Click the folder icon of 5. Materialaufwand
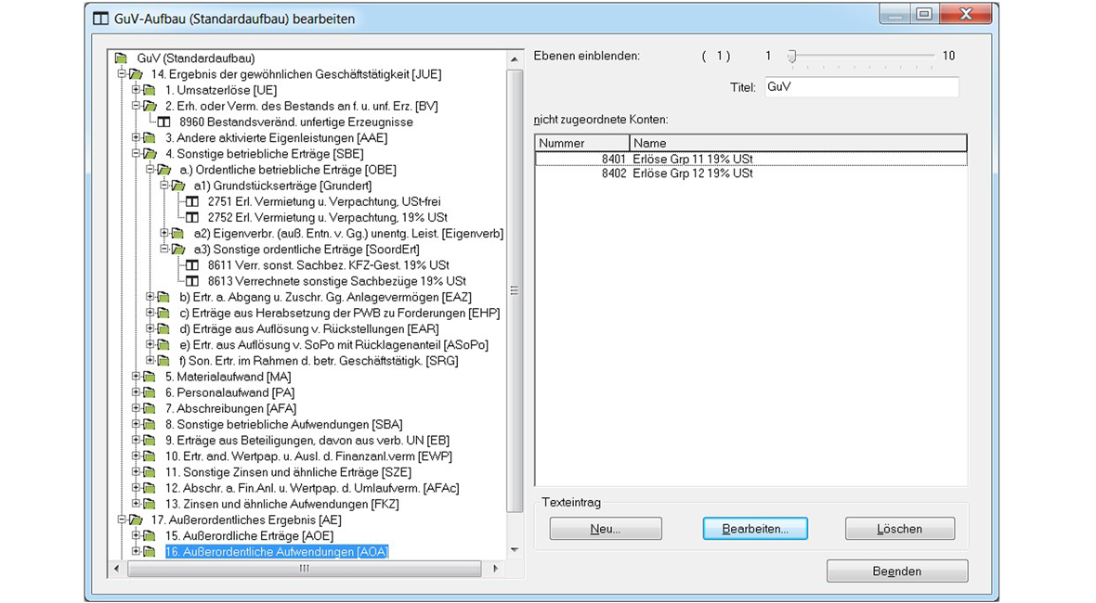 150,378
